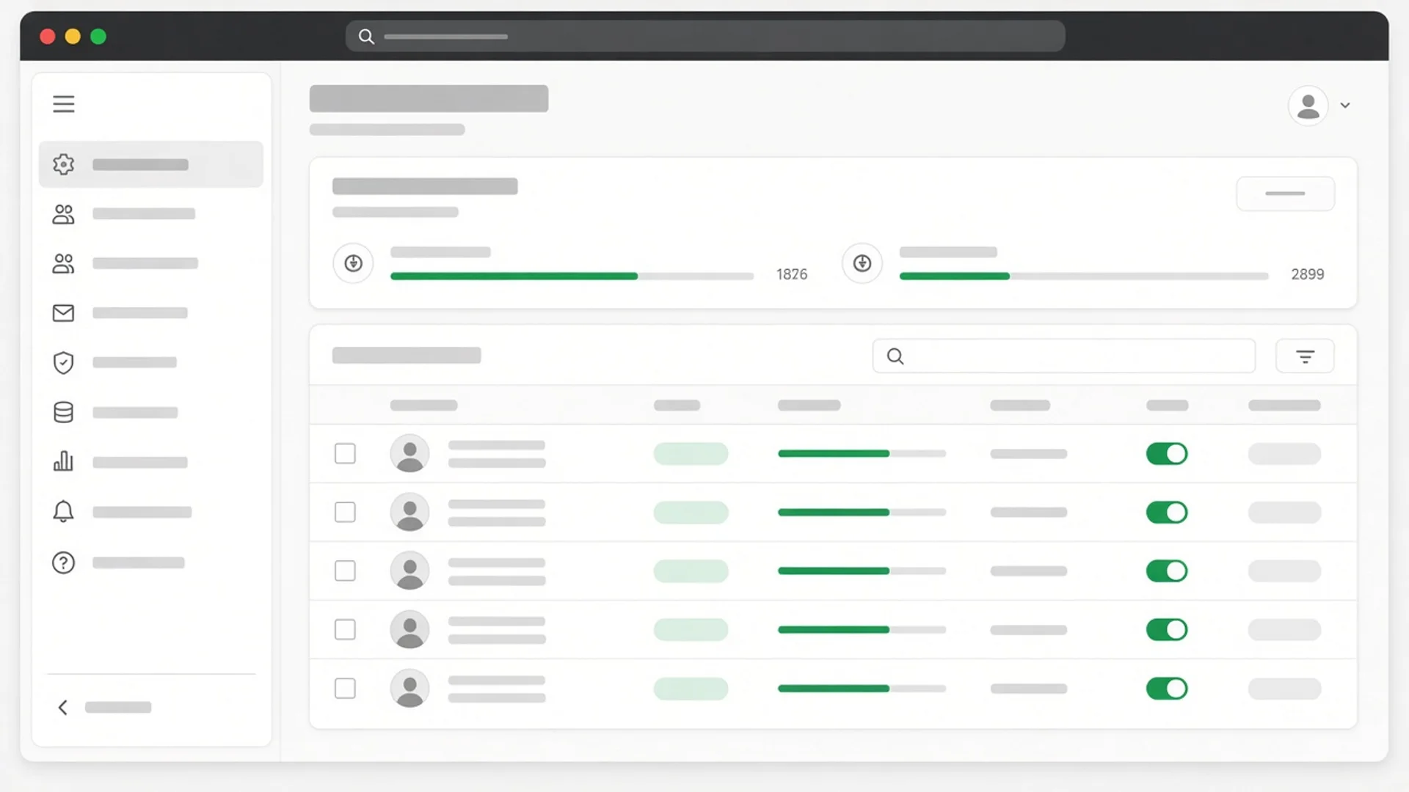The image size is (1409, 792).
Task: Expand the account dropdown chevron near avatar
Action: pos(1345,106)
